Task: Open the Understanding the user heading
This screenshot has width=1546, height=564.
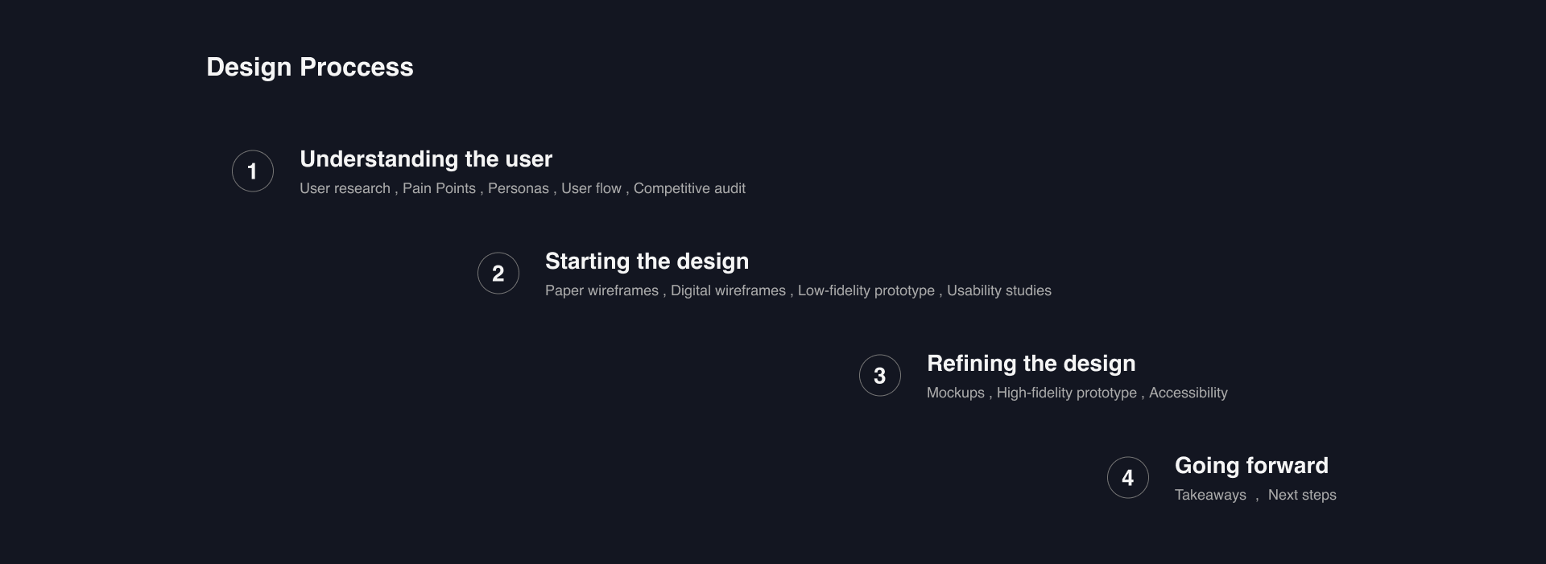Action: [426, 159]
